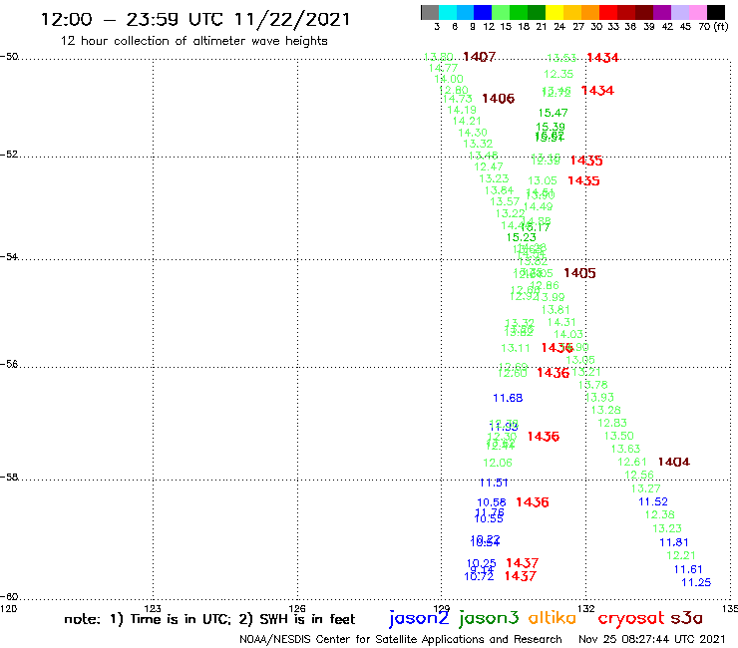The width and height of the screenshot is (738, 648).
Task: Click the wave height value 13.11
Action: pos(516,348)
